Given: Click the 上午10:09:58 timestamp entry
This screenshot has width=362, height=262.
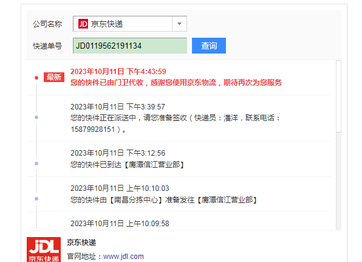Looking at the screenshot, I should pyautogui.click(x=120, y=224).
